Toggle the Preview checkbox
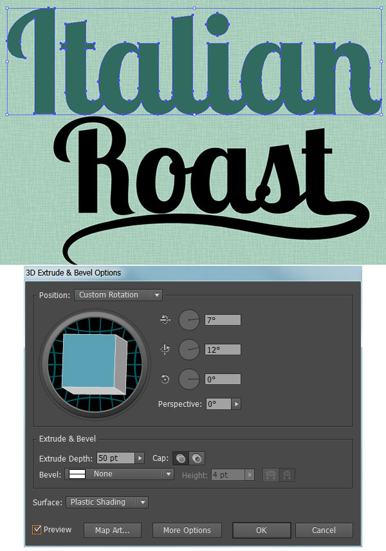The width and height of the screenshot is (386, 551). [x=37, y=530]
